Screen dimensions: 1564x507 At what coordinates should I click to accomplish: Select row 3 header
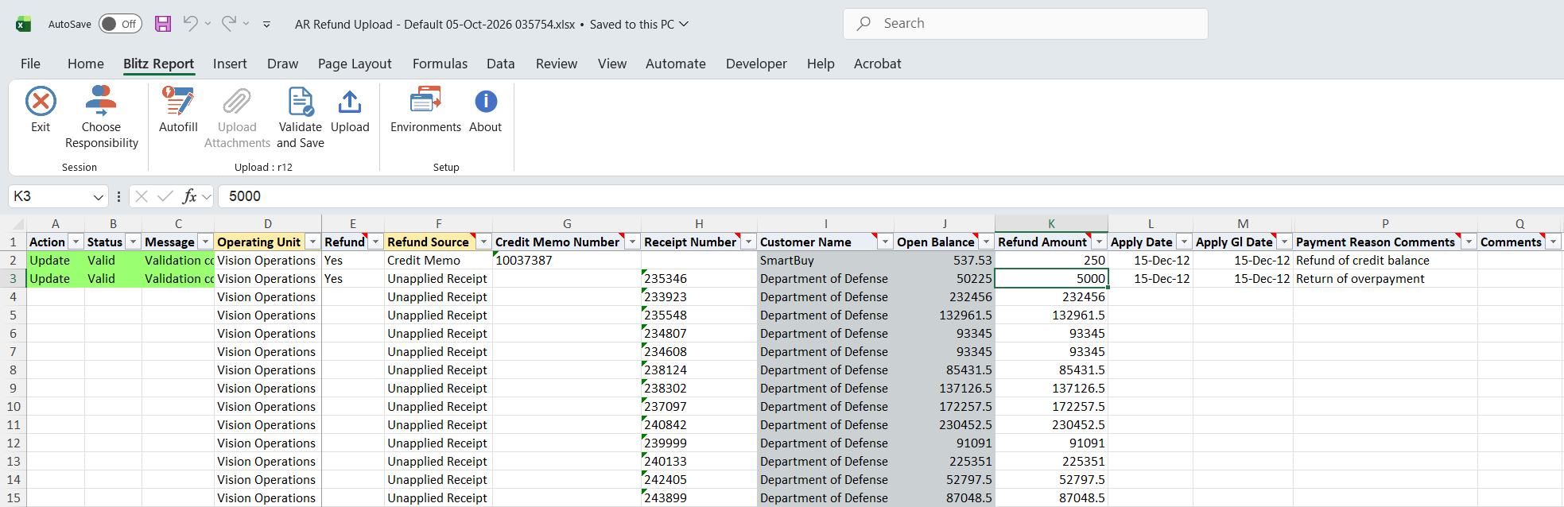coord(13,278)
